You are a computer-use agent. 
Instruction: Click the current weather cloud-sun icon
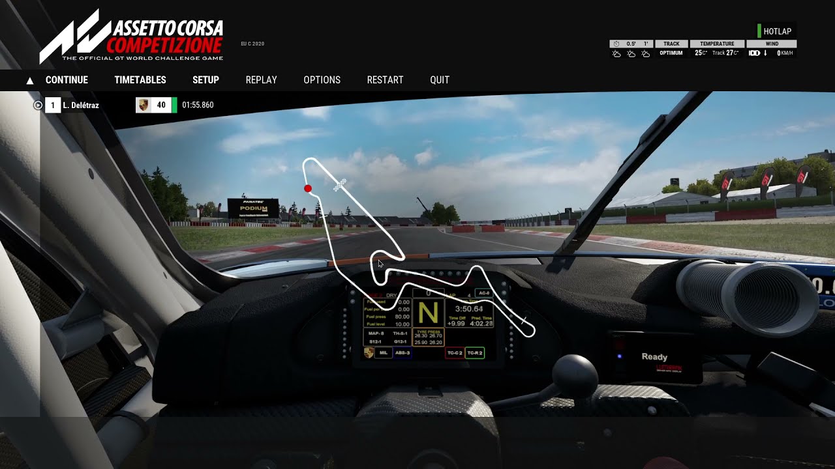(616, 53)
